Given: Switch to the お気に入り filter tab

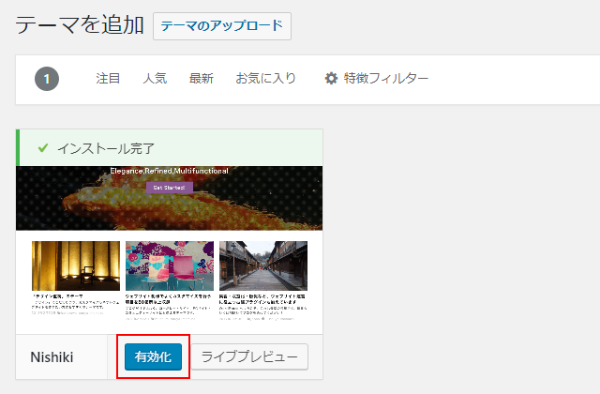Looking at the screenshot, I should [265, 79].
